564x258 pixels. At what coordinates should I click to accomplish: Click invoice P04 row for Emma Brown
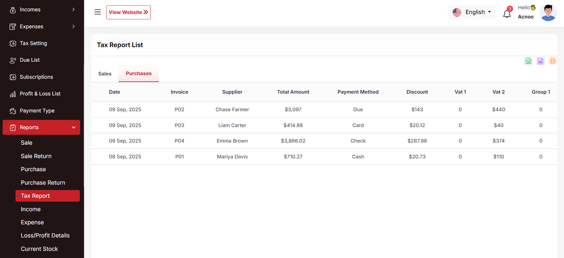179,141
